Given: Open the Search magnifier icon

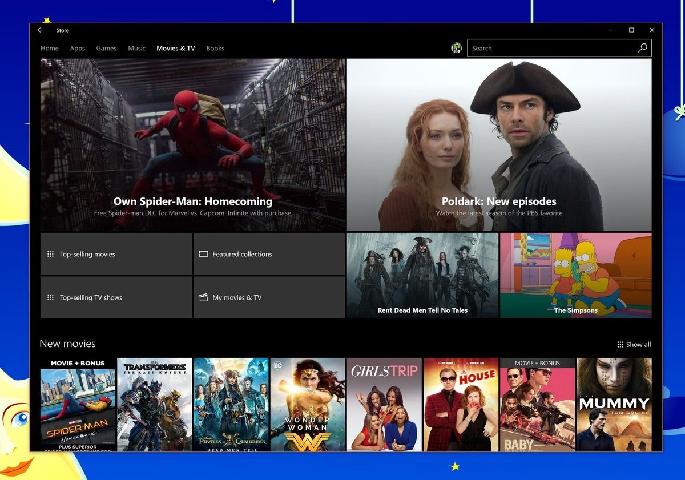Looking at the screenshot, I should pyautogui.click(x=643, y=48).
